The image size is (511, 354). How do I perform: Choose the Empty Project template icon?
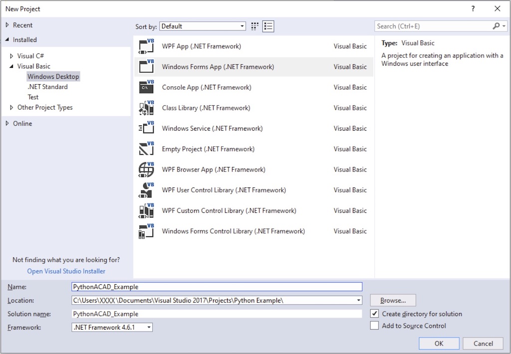click(x=146, y=149)
